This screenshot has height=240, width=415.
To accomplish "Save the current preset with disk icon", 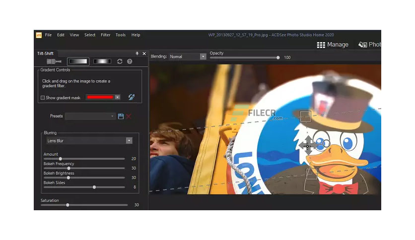I will pyautogui.click(x=121, y=117).
